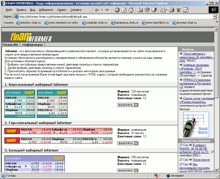
Task: Click the Finam.RU navigation item
Action: tap(10, 45)
